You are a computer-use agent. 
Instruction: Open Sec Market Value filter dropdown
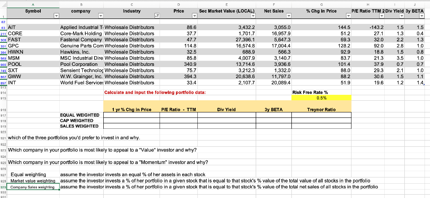point(253,16)
